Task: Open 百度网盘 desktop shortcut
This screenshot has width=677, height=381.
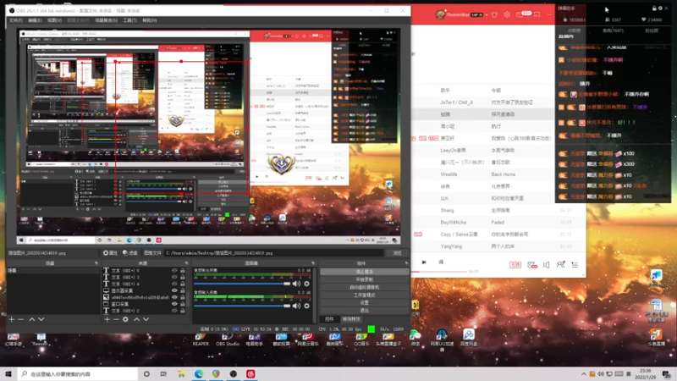Action: [x=469, y=337]
